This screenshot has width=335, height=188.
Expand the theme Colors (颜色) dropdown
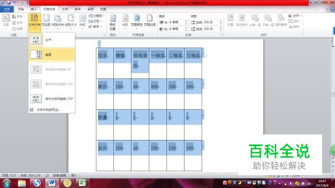pyautogui.click(x=19, y=16)
